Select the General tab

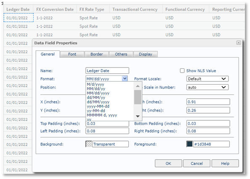pyautogui.click(x=48, y=54)
